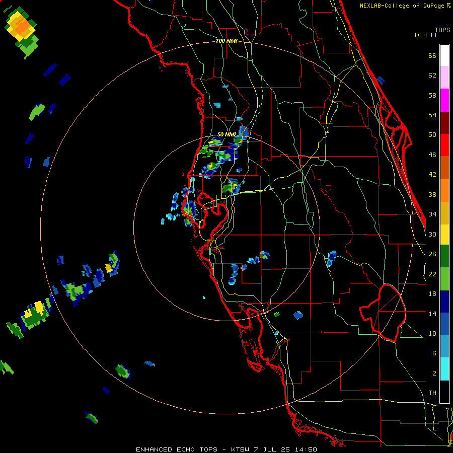Click the cyan 2 K FT legend swatch
Screen dimensions: 453x453
[444, 369]
